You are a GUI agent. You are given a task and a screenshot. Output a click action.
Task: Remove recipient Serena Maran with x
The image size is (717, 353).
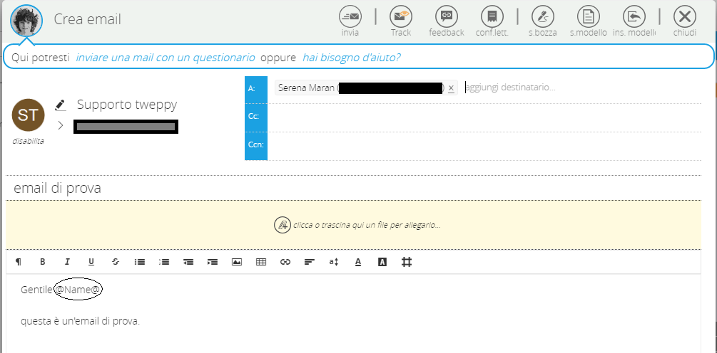pos(451,88)
